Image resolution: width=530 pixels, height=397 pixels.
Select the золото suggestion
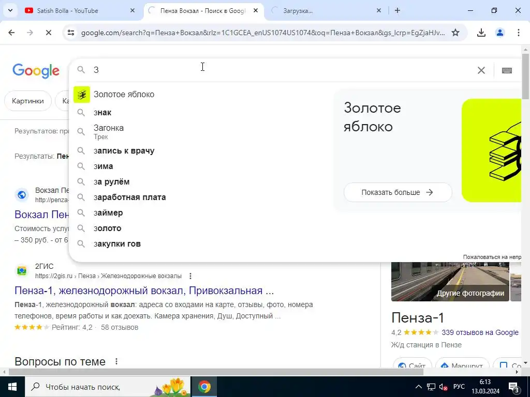[203, 228]
